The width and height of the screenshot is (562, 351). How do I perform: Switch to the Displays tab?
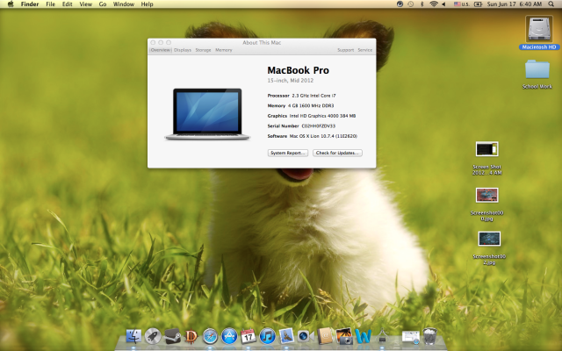pos(183,50)
